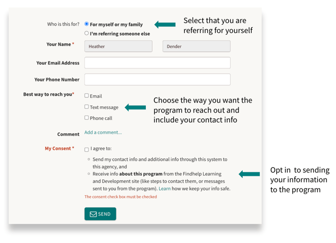Click the first name field containing Heather

click(118, 46)
